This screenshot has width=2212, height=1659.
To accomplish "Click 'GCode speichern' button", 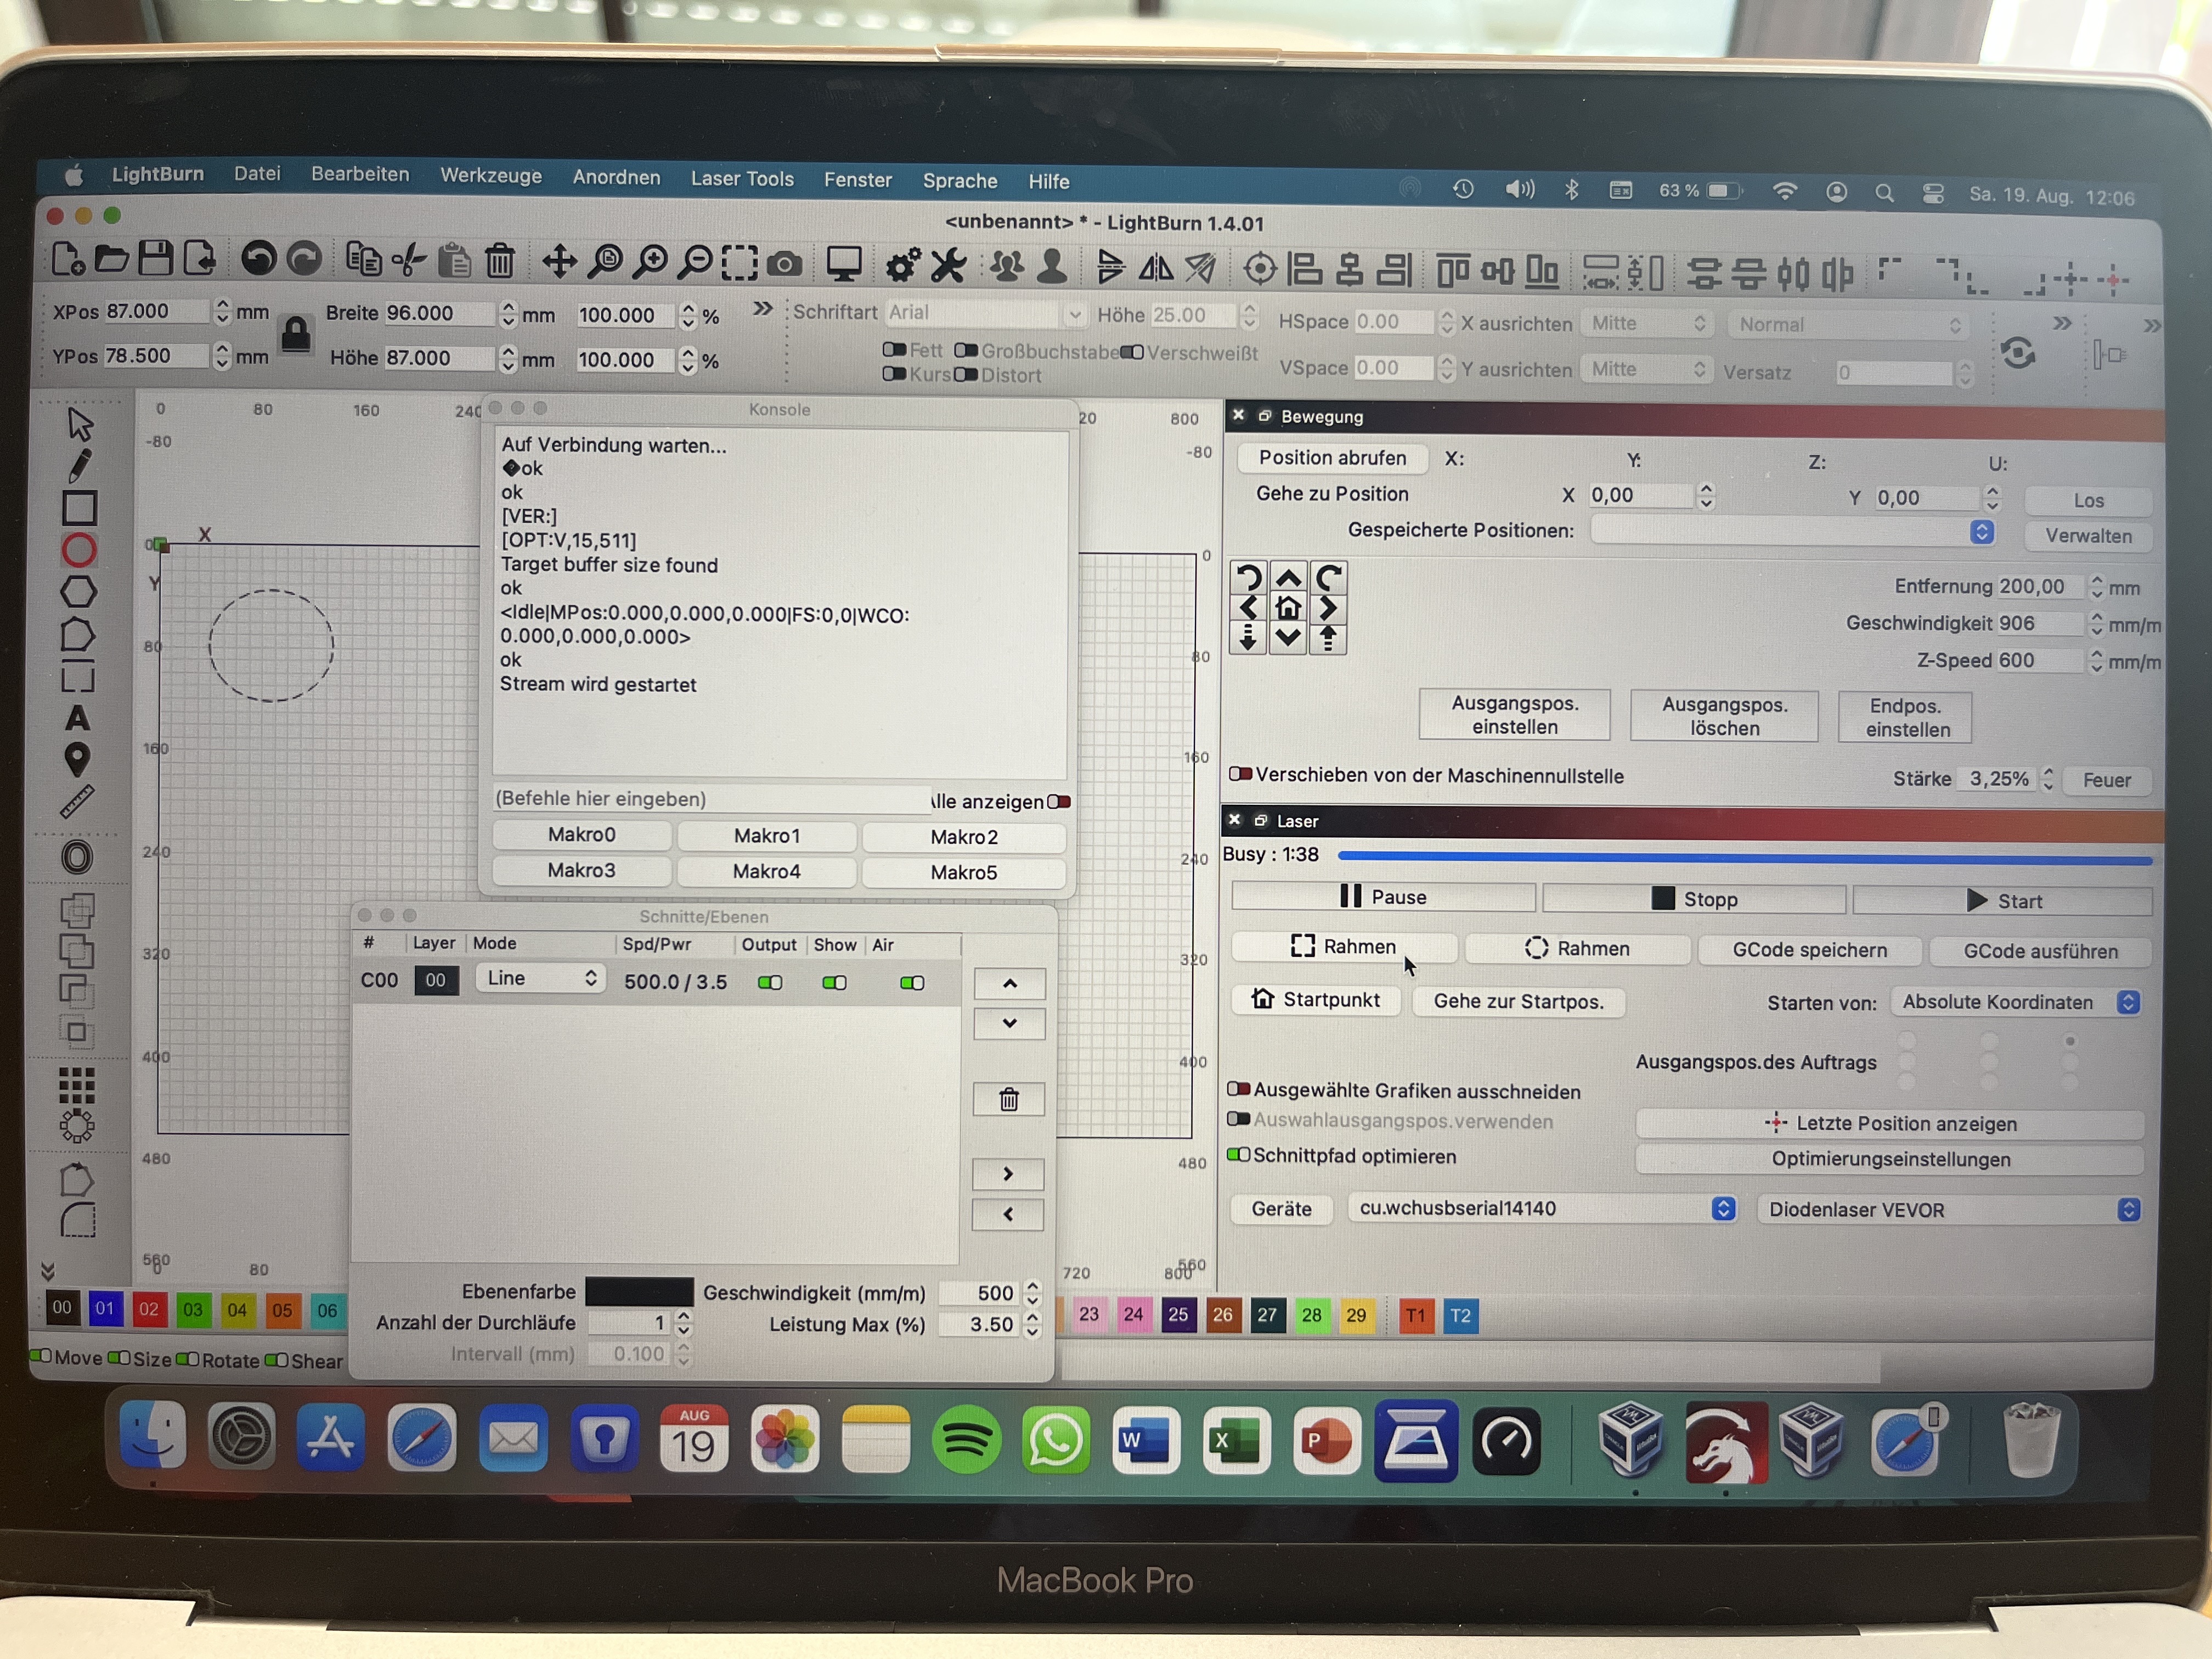I will click(1809, 950).
